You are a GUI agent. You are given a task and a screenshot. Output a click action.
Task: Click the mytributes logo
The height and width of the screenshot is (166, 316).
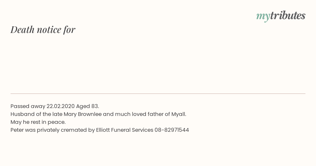[x=281, y=16]
